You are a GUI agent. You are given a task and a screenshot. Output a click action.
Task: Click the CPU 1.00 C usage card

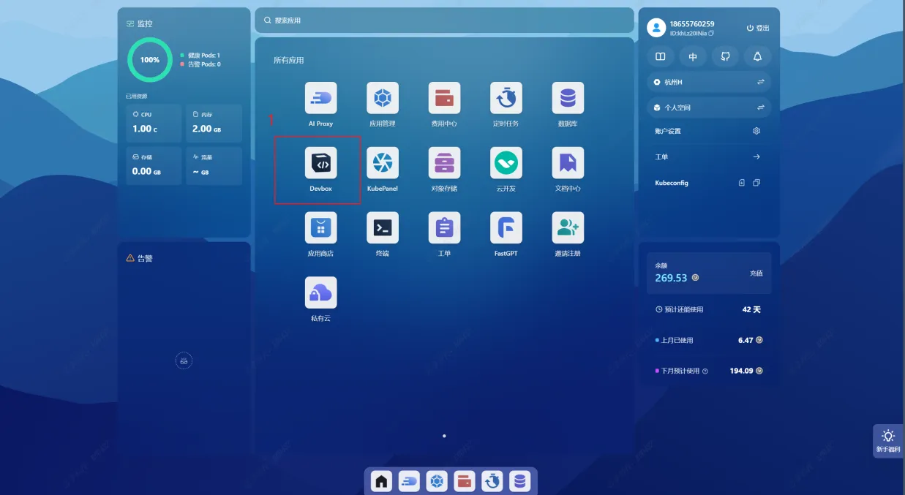pos(154,124)
